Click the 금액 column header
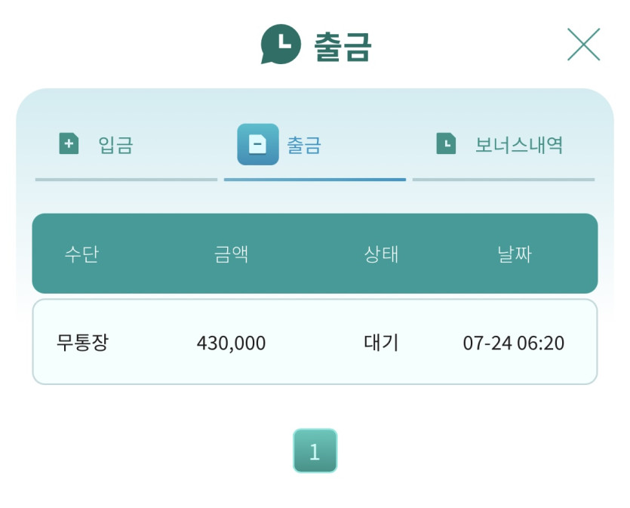 pos(231,254)
